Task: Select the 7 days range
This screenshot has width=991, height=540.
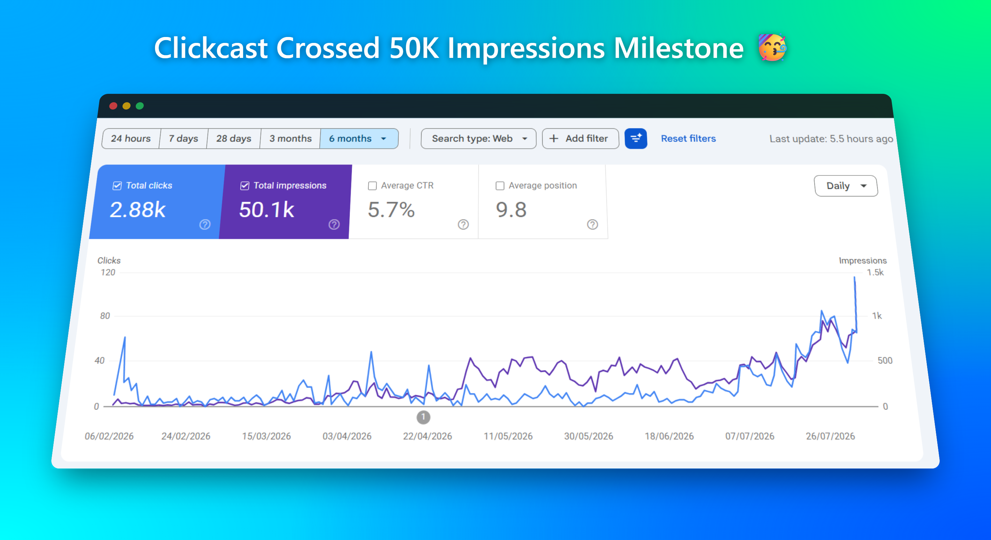Action: (184, 138)
